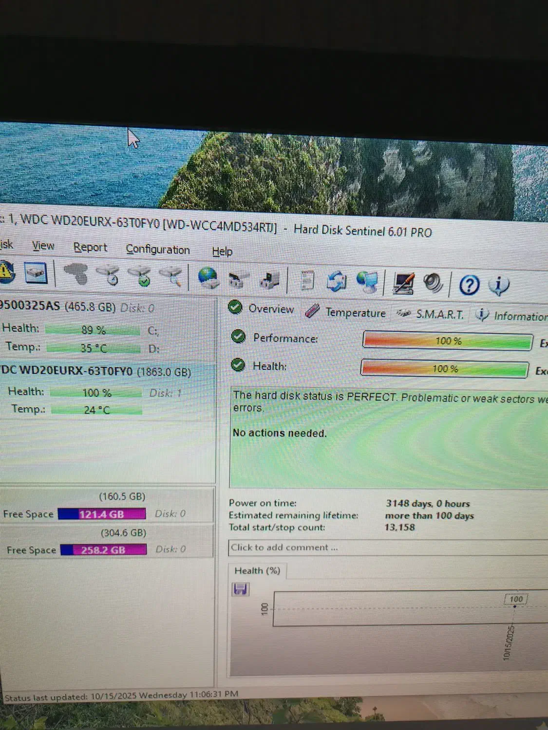548x730 pixels.
Task: Click the report document toolbar icon
Action: (307, 280)
